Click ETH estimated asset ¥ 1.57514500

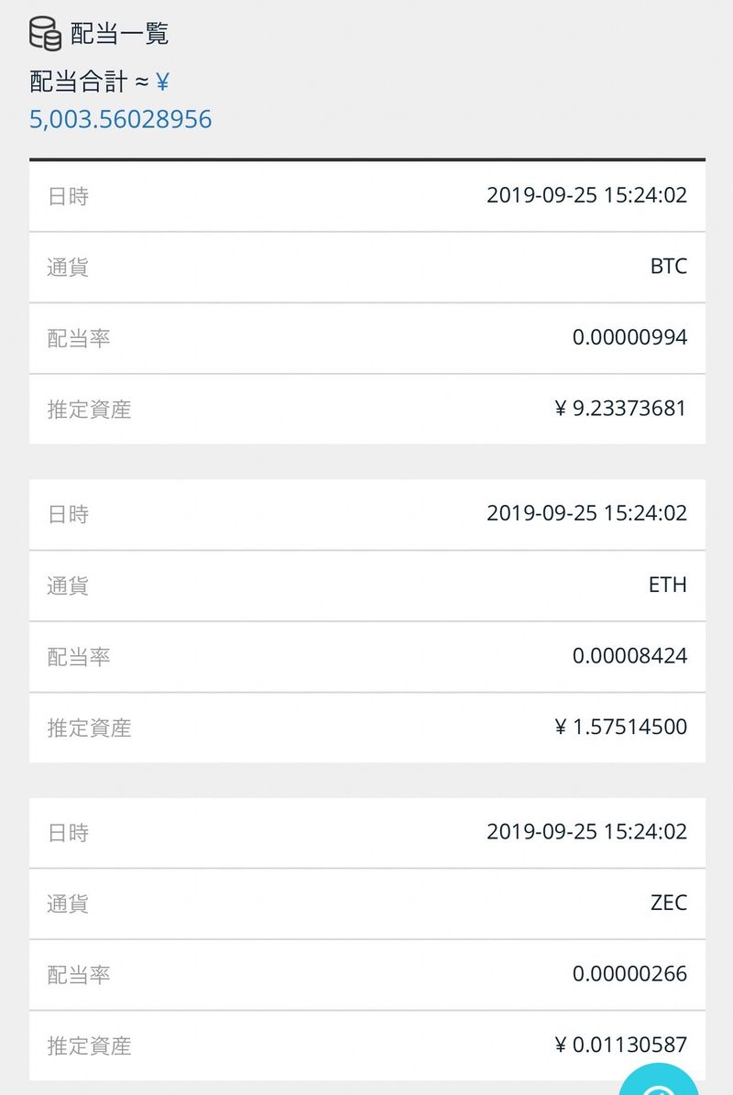[x=620, y=728]
